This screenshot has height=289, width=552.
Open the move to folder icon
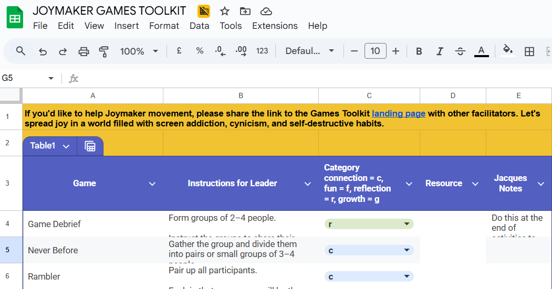[245, 11]
